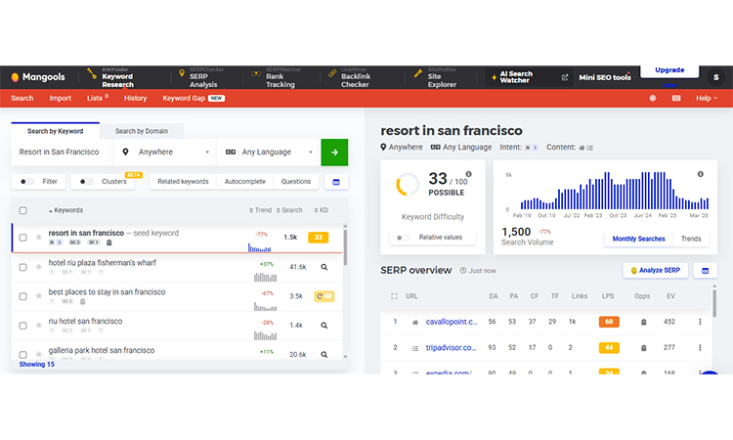
Task: Star the best places to stay keyword
Action: [x=39, y=296]
